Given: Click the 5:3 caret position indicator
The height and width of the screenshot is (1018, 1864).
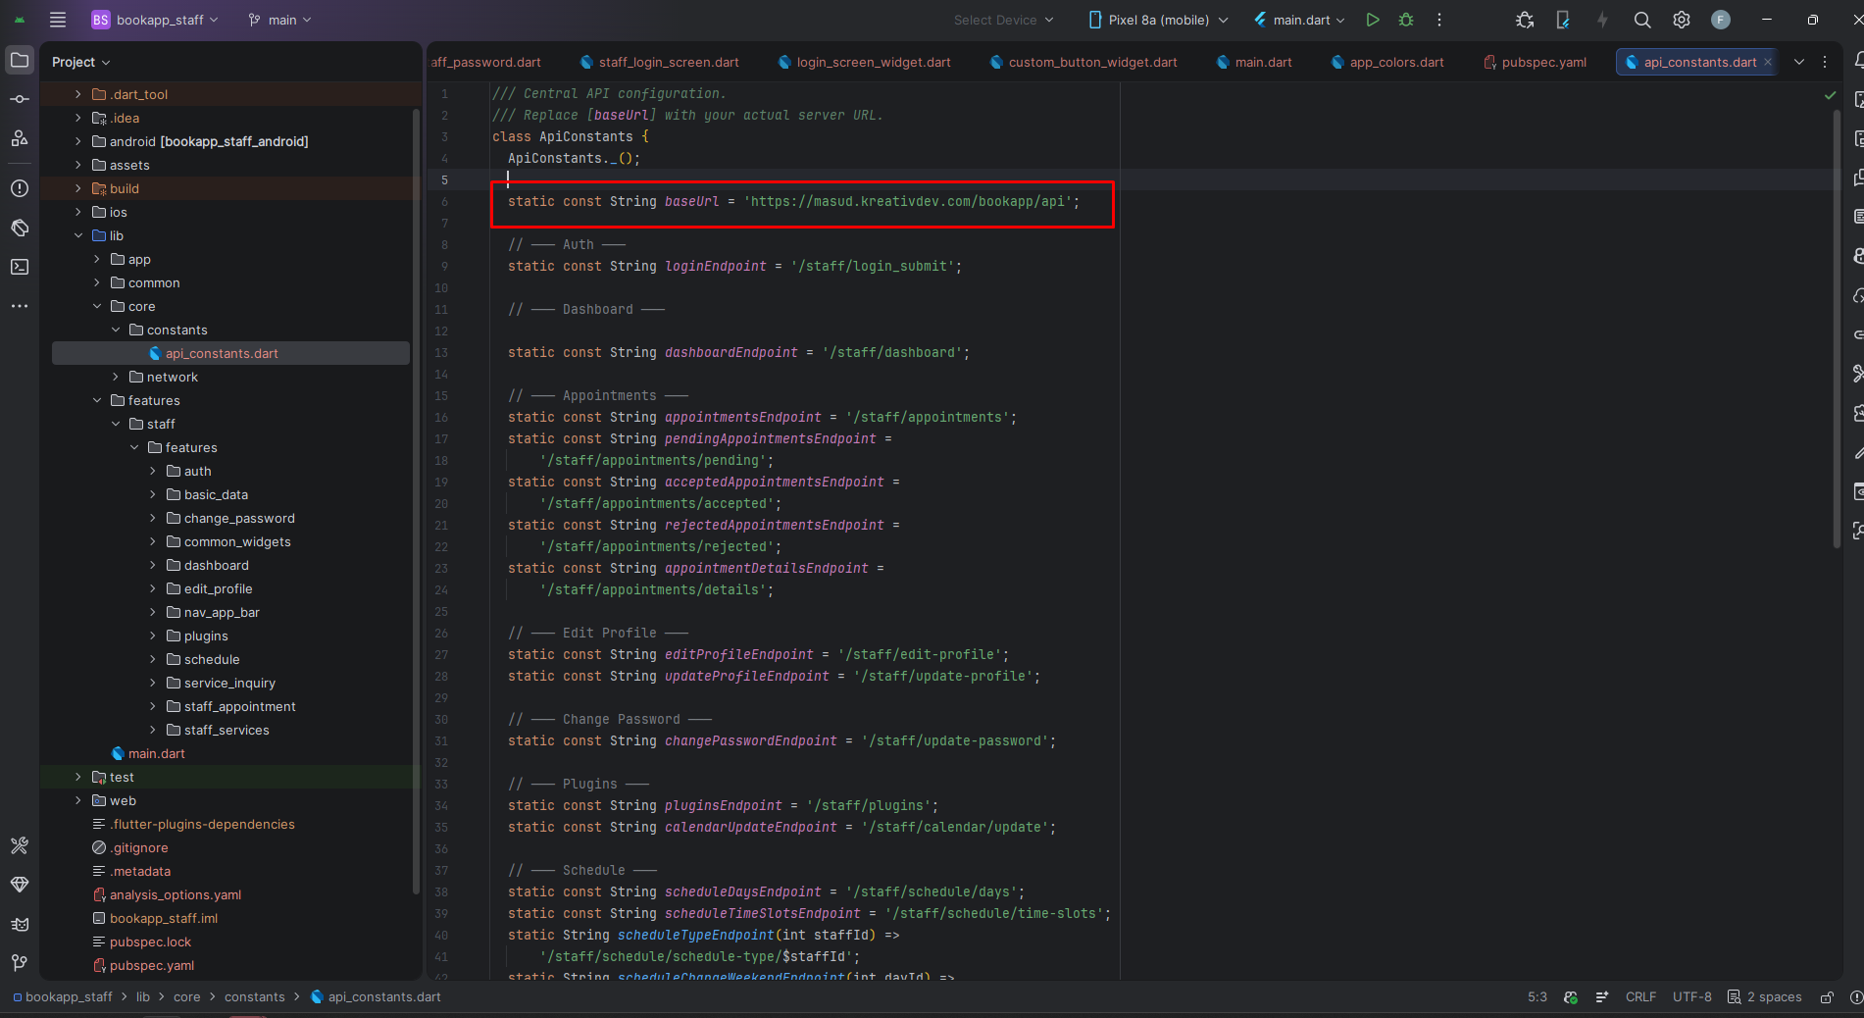Looking at the screenshot, I should pyautogui.click(x=1537, y=997).
